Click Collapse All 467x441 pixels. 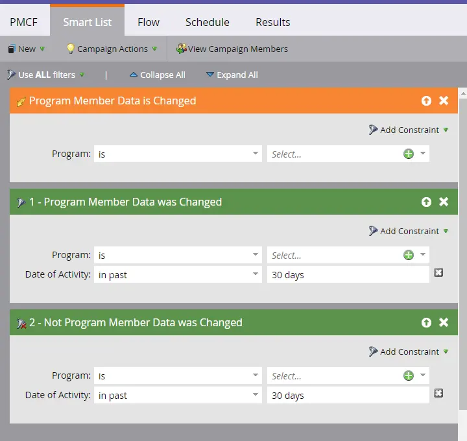coord(158,75)
